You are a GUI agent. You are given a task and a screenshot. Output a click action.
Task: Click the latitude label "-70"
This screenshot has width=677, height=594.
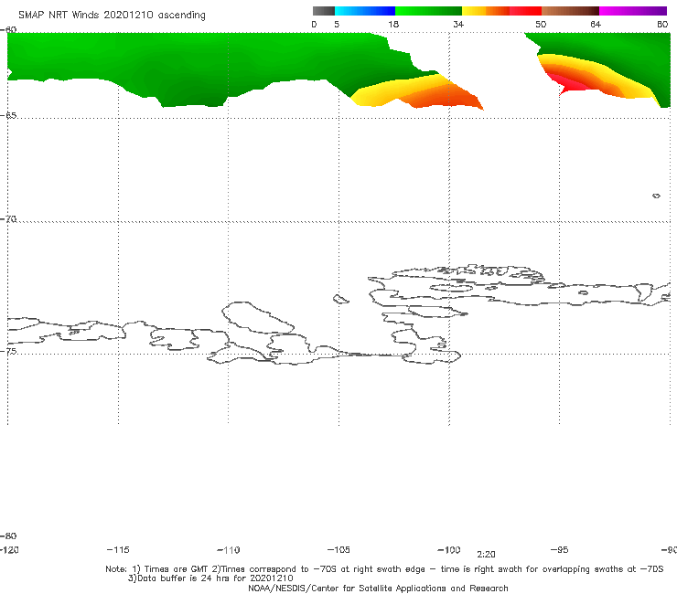pos(8,219)
